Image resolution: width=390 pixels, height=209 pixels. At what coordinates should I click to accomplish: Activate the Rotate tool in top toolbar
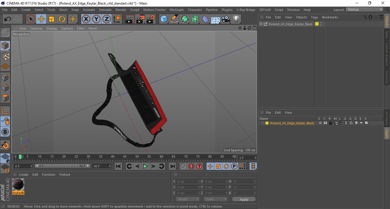pyautogui.click(x=62, y=19)
